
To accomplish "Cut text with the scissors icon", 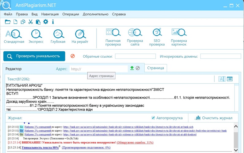I will (31, 22).
